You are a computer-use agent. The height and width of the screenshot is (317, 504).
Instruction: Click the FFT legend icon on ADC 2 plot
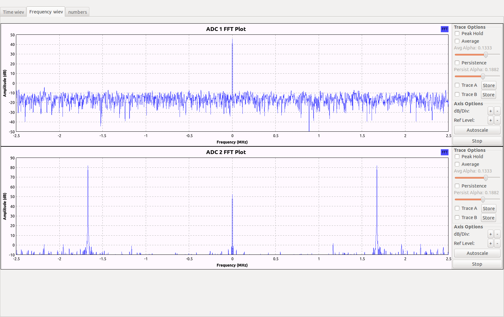pos(444,152)
